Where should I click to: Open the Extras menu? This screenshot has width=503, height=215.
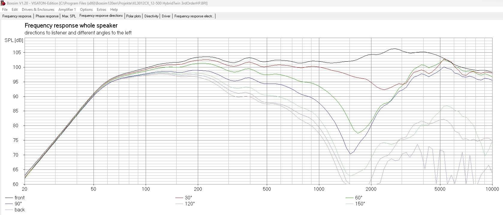coord(102,10)
